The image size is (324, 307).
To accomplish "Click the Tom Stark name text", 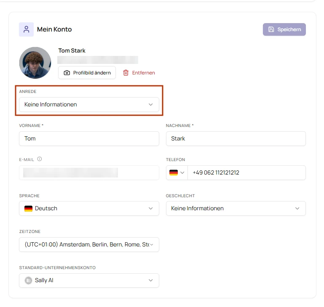I will coord(72,50).
